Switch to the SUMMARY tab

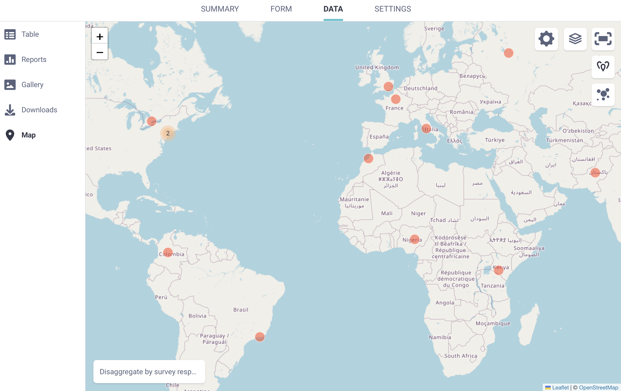click(220, 9)
